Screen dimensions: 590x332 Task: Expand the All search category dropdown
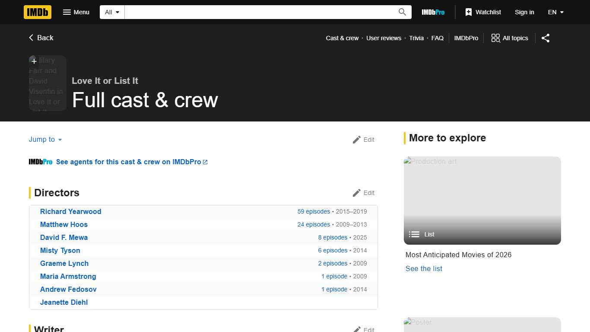coord(112,12)
